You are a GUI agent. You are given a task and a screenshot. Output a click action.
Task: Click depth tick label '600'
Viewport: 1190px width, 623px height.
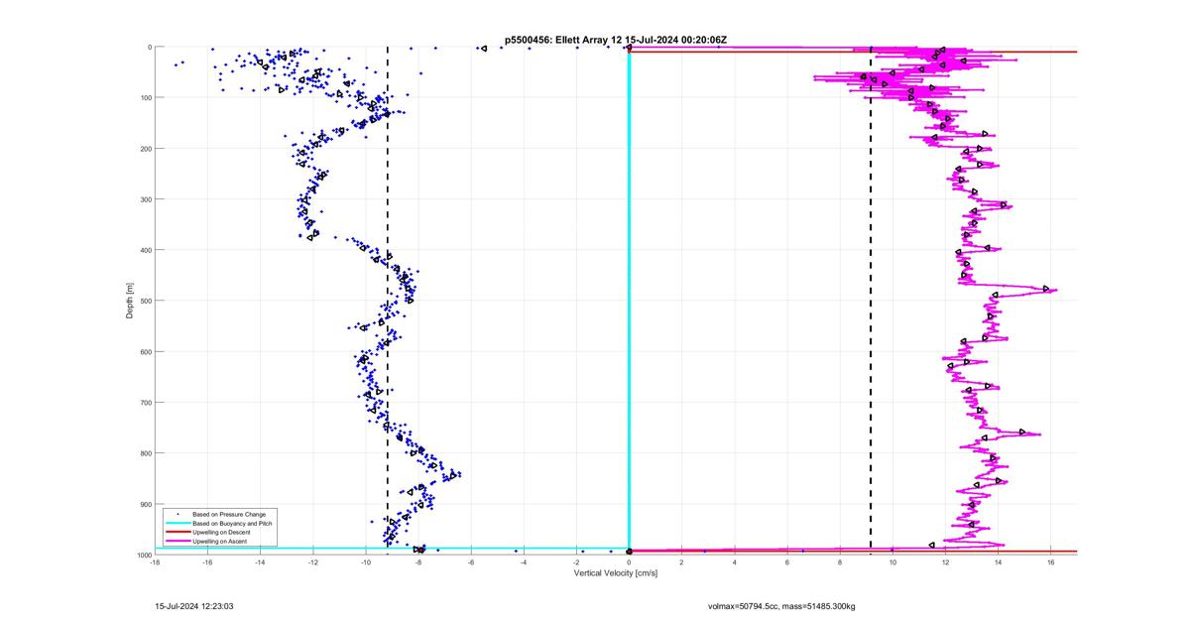pyautogui.click(x=144, y=351)
